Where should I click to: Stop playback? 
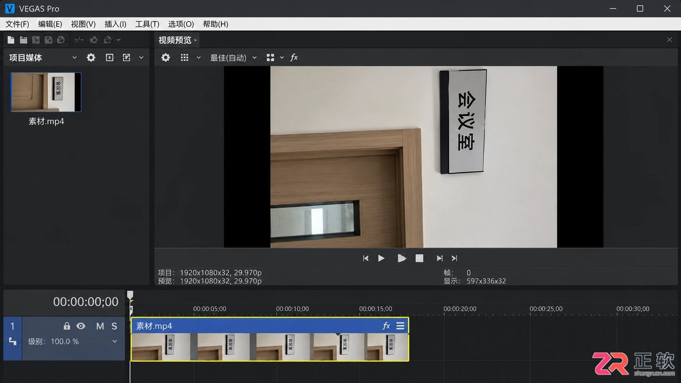419,258
